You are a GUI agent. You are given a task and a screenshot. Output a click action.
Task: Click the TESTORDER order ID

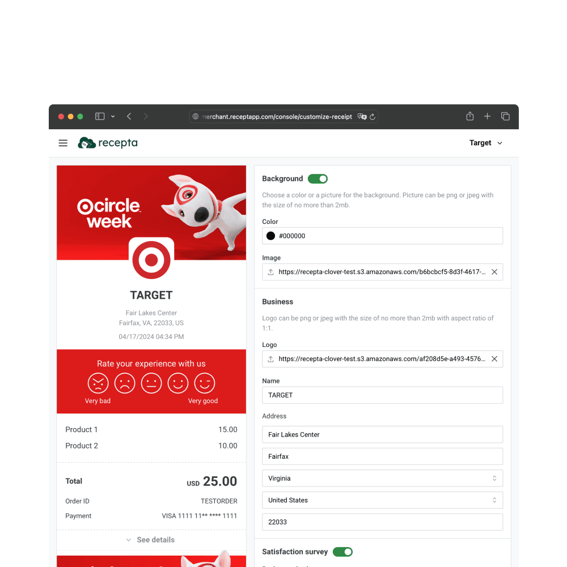(219, 501)
